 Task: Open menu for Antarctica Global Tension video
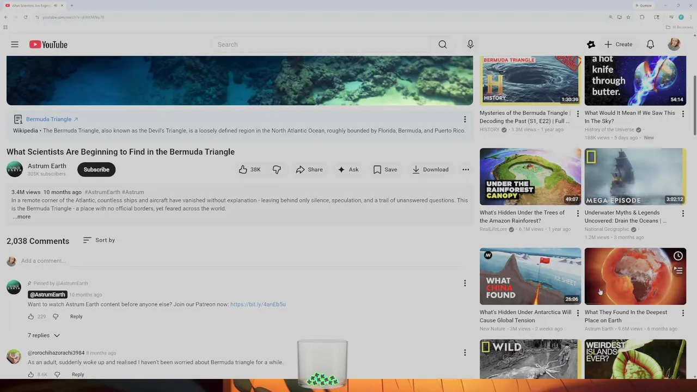[578, 313]
